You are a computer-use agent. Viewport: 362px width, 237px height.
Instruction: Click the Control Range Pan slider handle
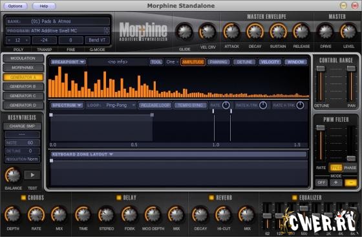coord(351,69)
